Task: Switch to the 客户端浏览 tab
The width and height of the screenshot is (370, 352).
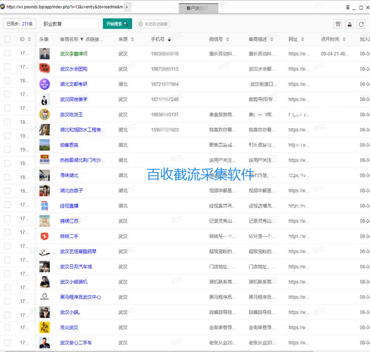Action: coord(198,8)
